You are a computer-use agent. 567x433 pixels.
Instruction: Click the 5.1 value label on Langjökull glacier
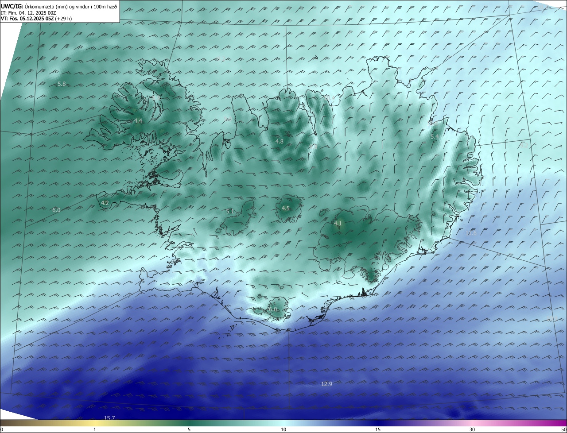[230, 211]
